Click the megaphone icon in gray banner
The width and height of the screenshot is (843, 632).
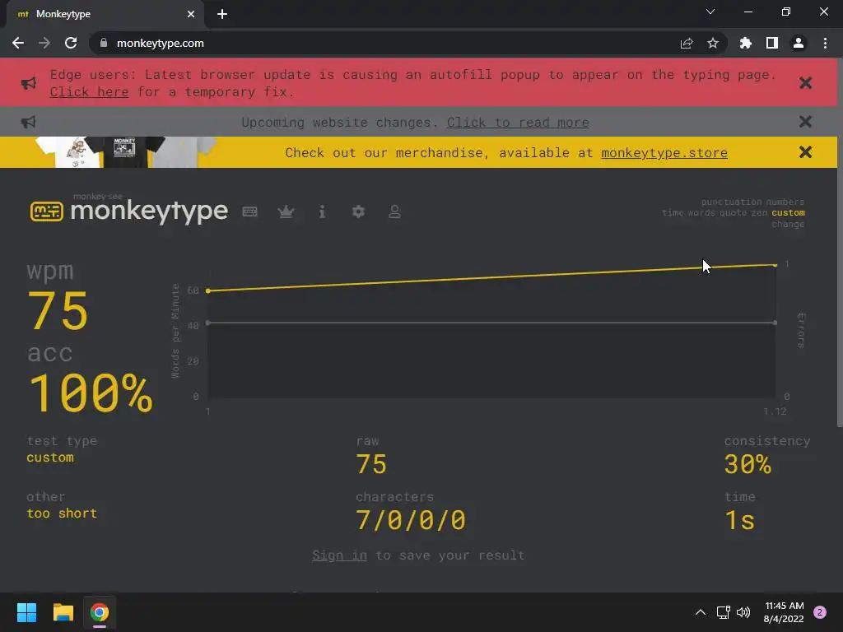tap(29, 122)
